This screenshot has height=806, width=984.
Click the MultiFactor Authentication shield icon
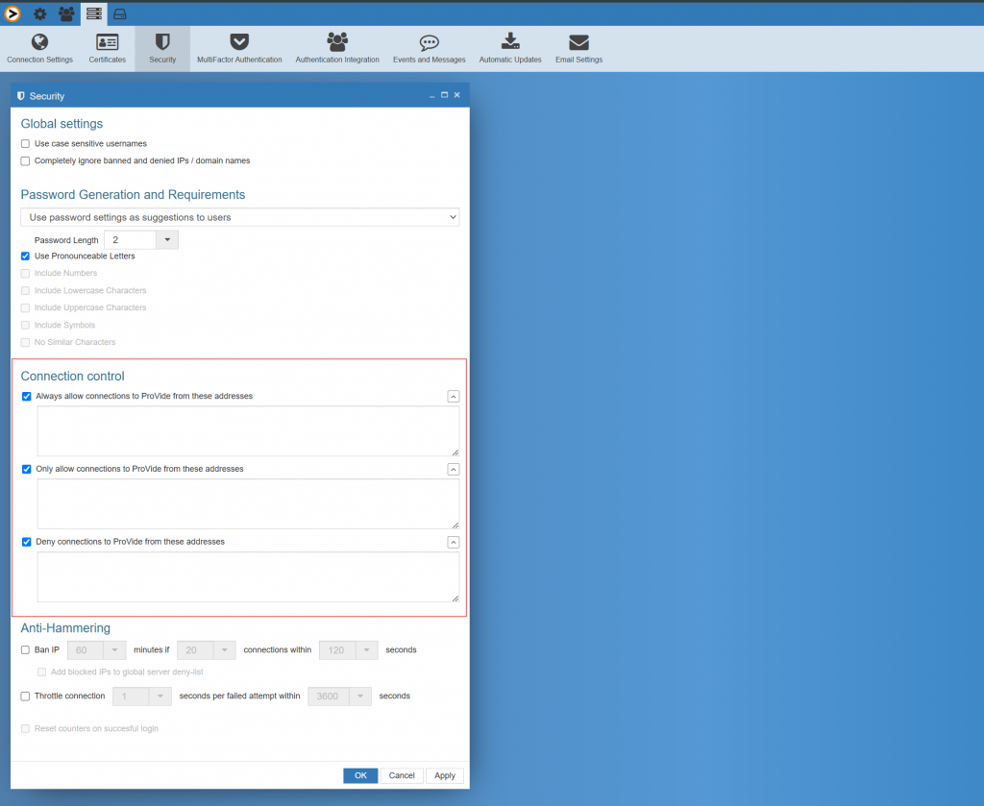point(237,43)
